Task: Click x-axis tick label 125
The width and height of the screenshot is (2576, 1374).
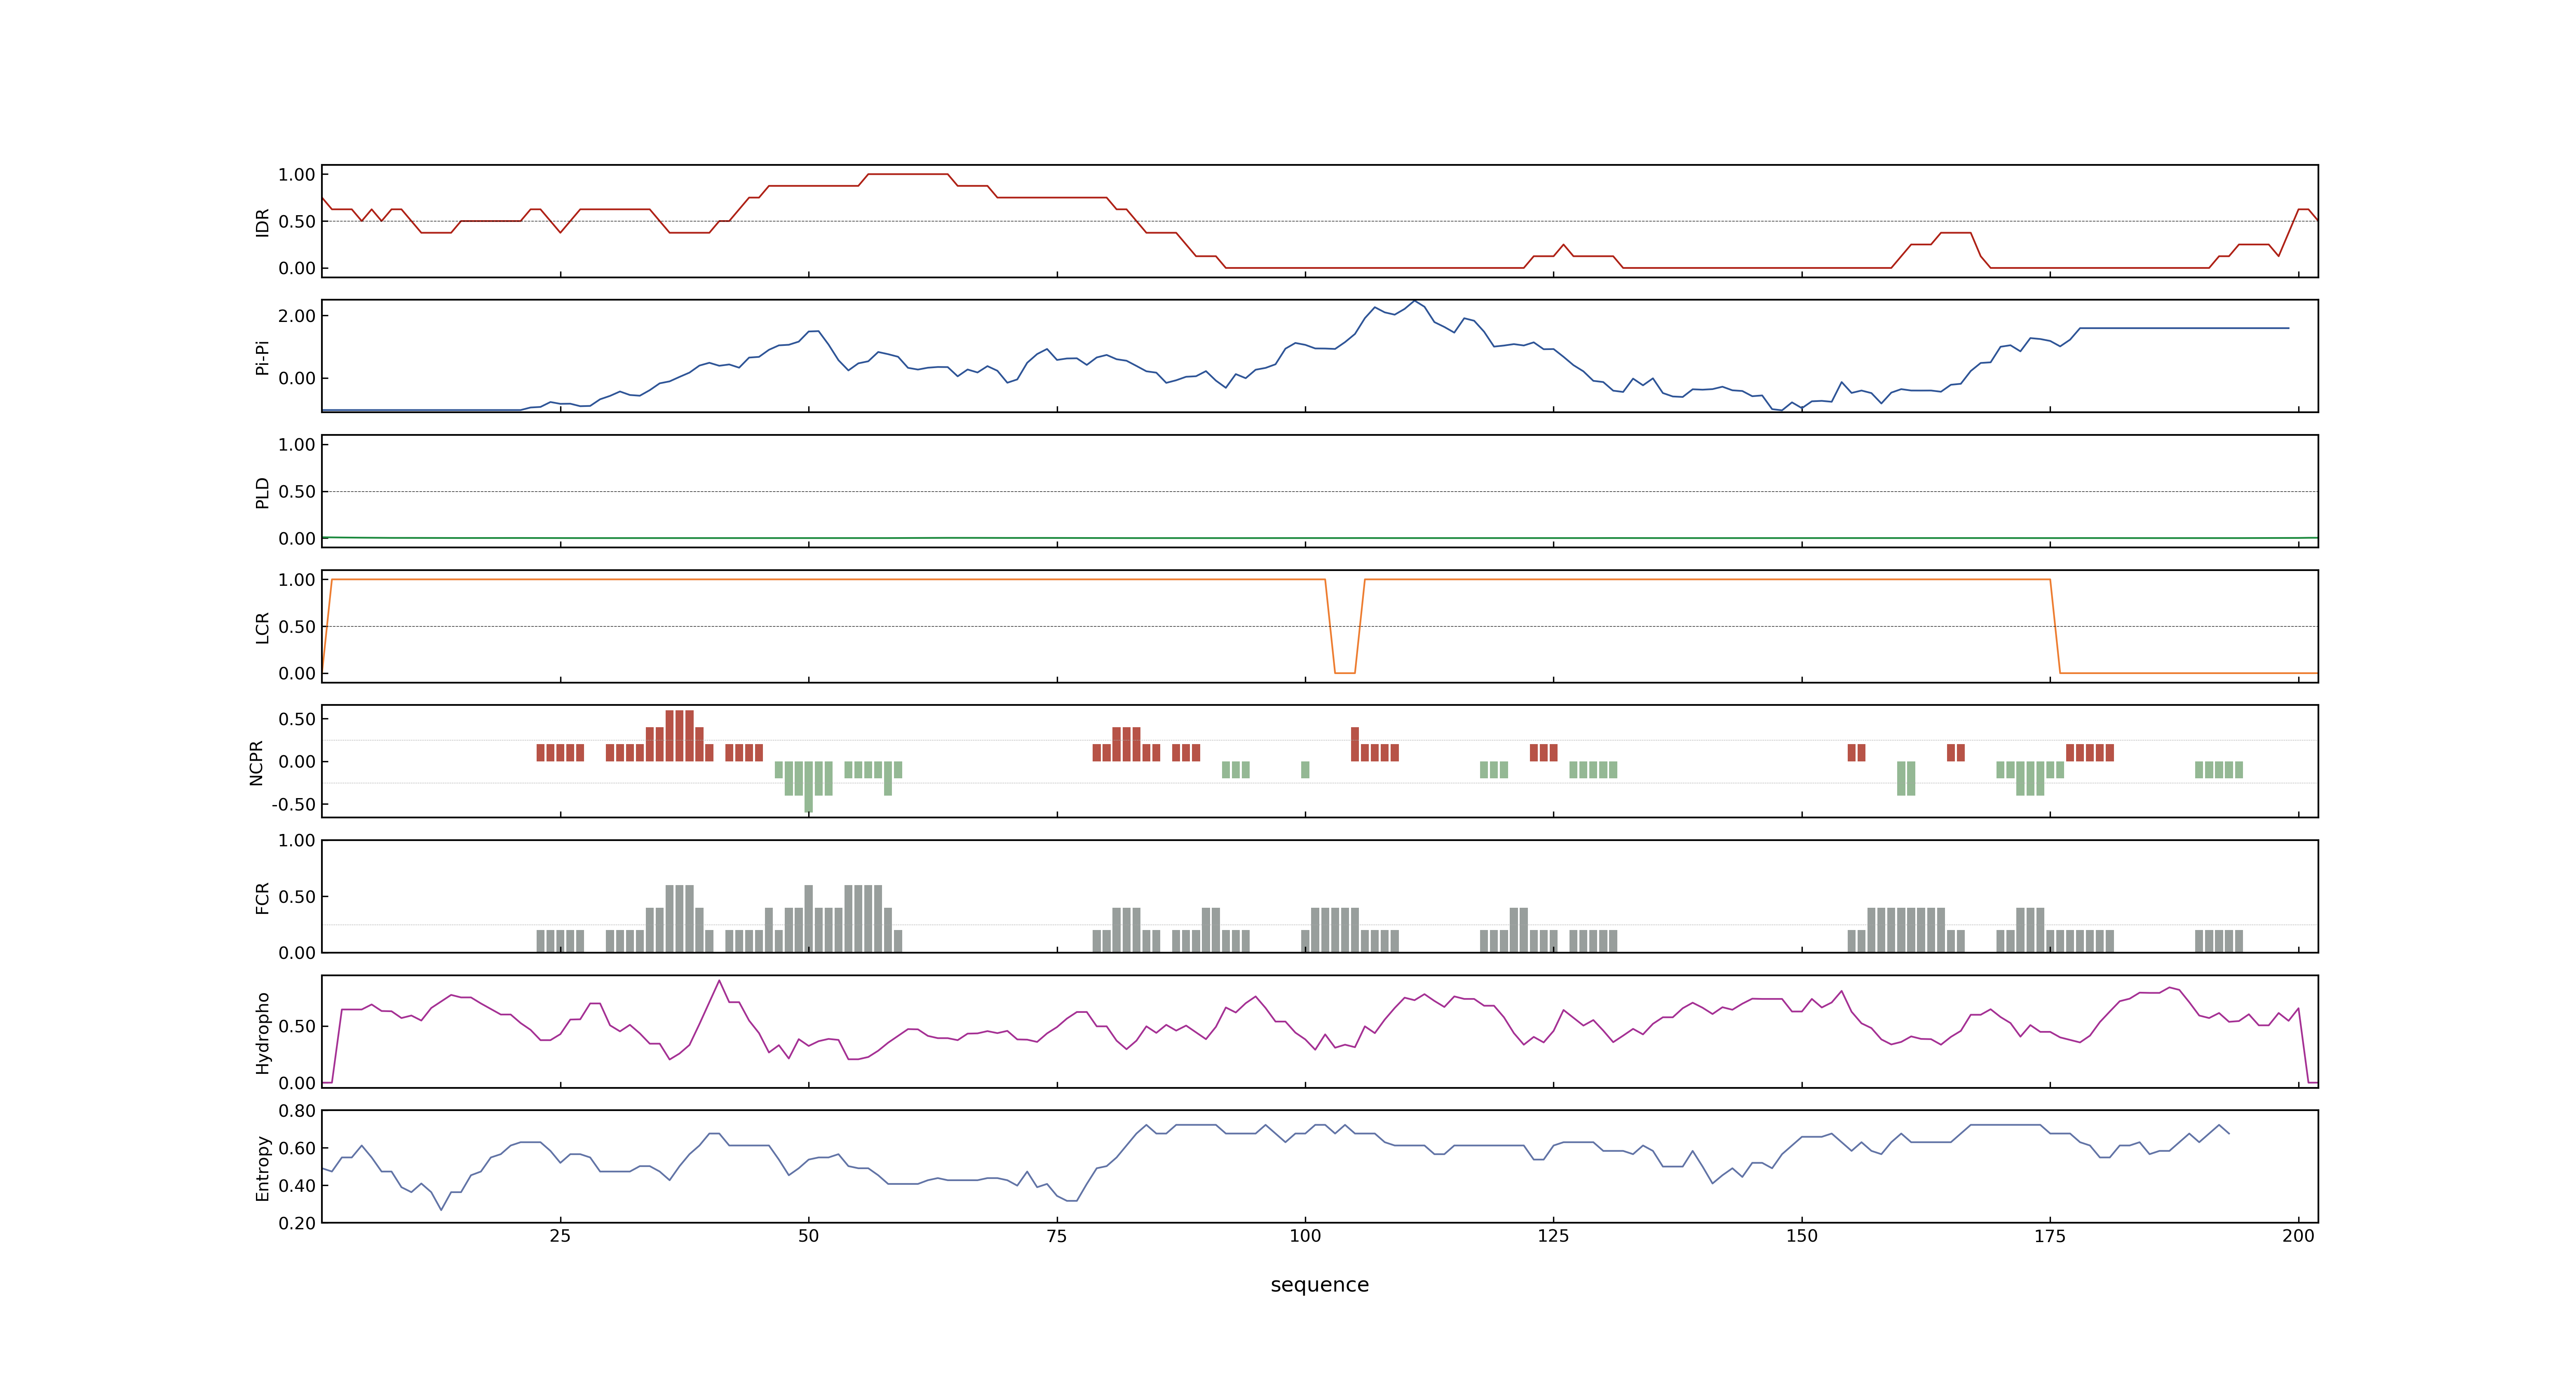Action: [1553, 1235]
